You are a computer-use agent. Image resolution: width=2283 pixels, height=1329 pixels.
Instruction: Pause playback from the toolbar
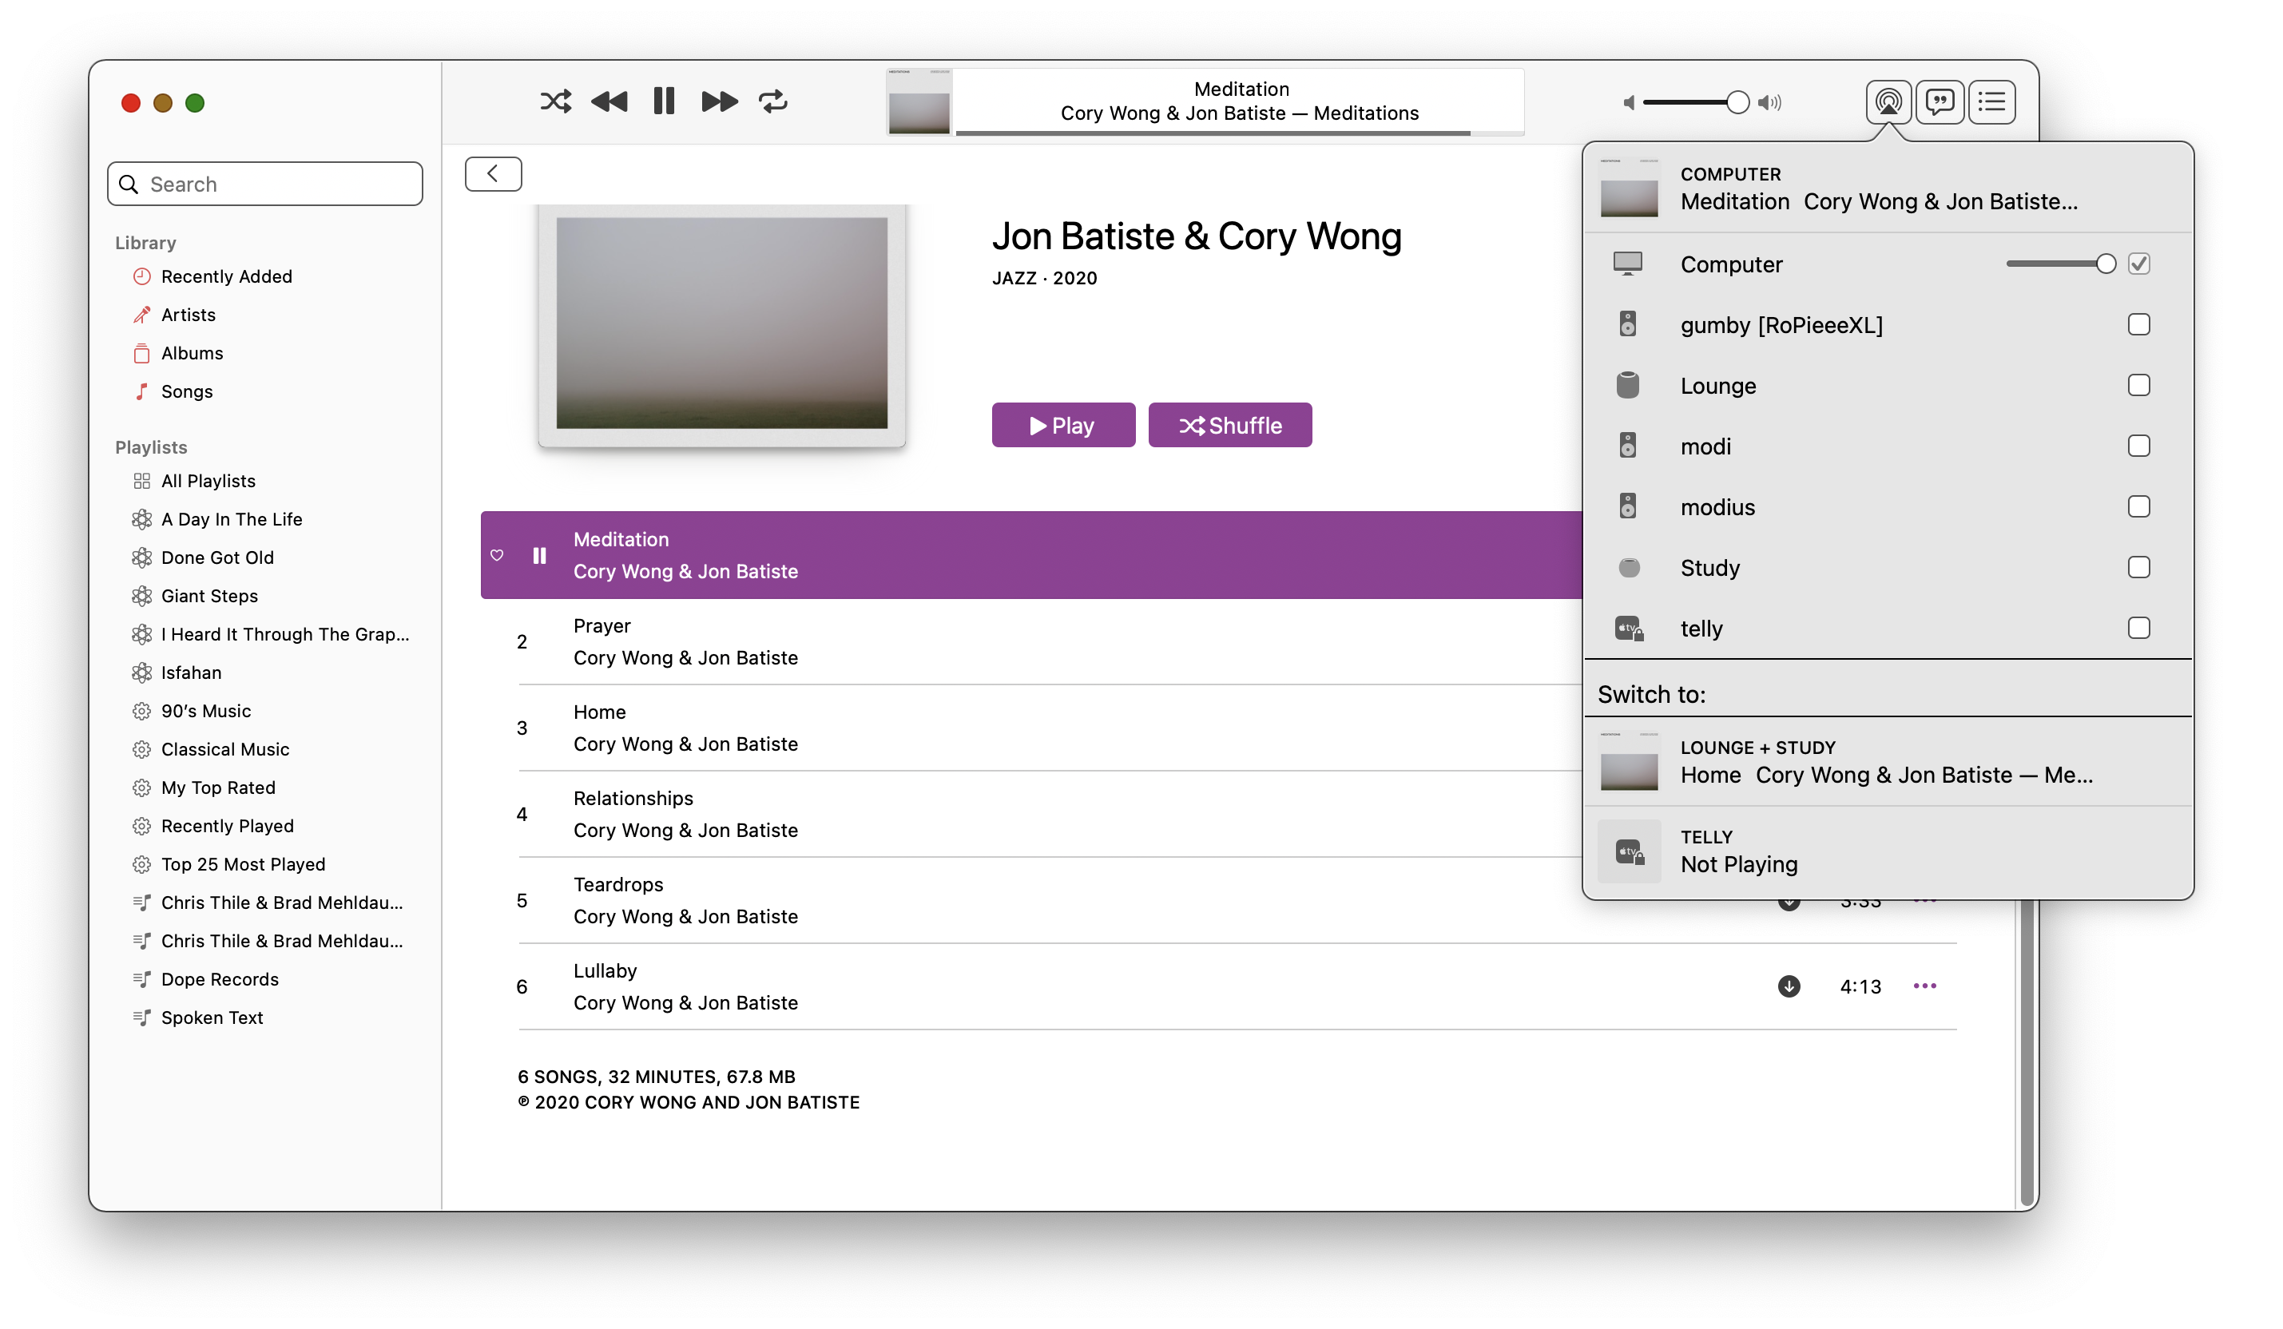(x=664, y=101)
